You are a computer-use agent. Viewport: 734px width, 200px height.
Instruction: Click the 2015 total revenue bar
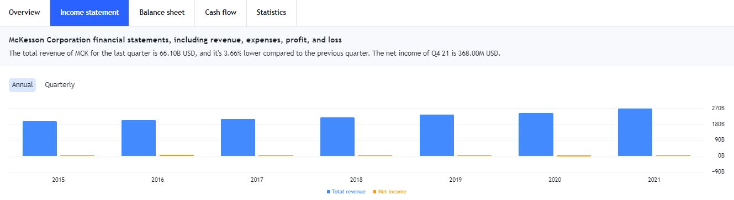(40, 138)
